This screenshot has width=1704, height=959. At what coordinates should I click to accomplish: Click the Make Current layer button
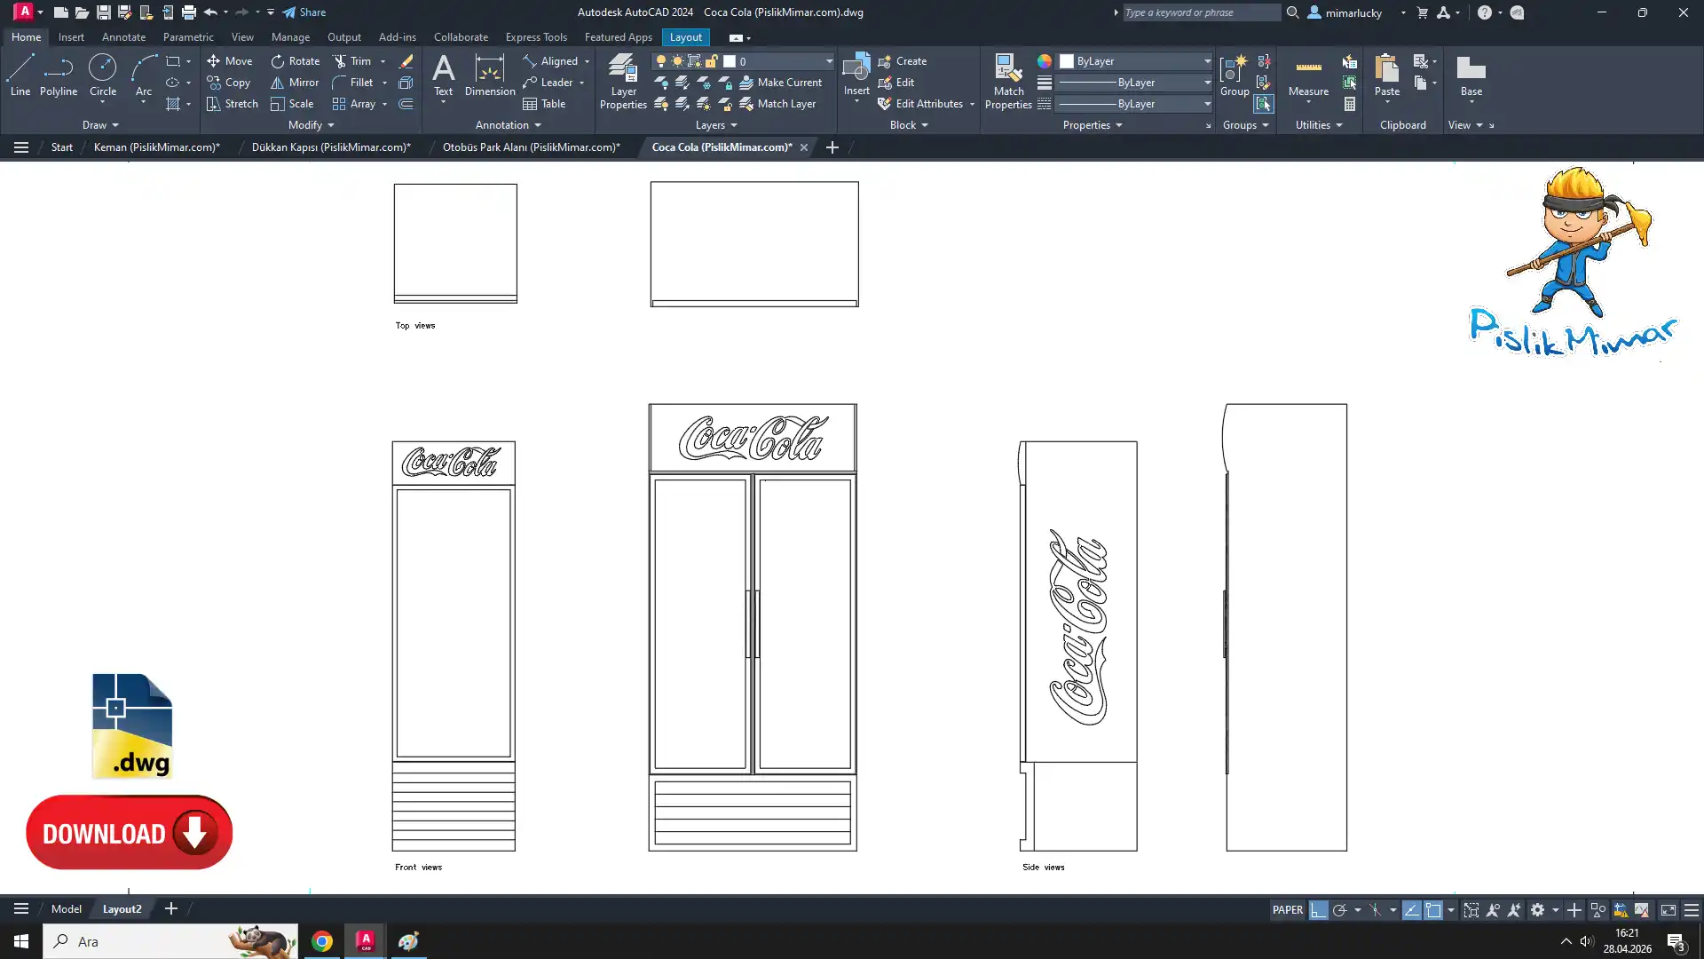(781, 83)
